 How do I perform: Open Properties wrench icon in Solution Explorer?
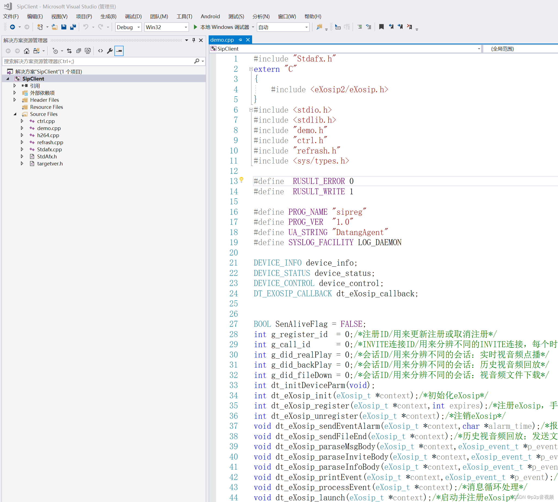pos(110,51)
